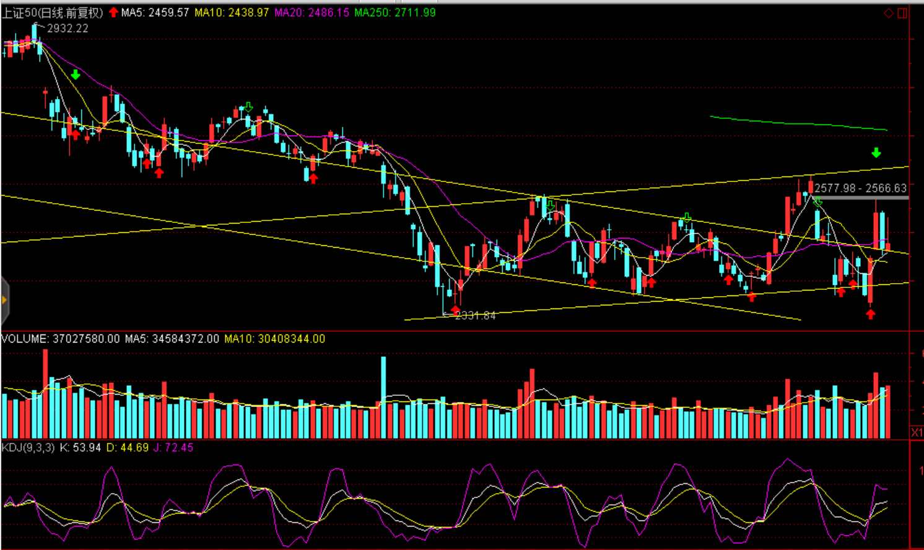Click the red split-panel icon at top right
The height and width of the screenshot is (550, 924).
[x=902, y=13]
